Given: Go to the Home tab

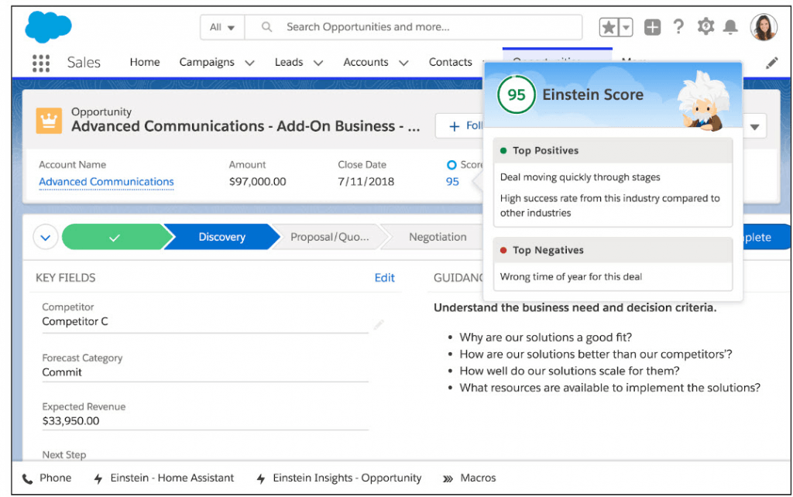Looking at the screenshot, I should point(145,62).
